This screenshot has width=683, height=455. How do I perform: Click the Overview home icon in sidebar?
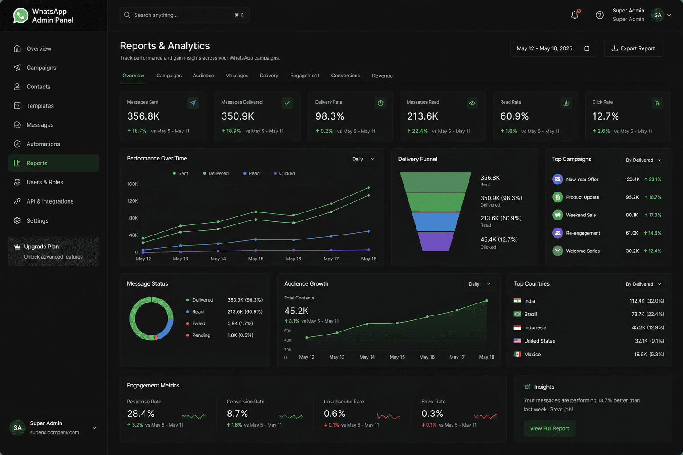click(17, 48)
